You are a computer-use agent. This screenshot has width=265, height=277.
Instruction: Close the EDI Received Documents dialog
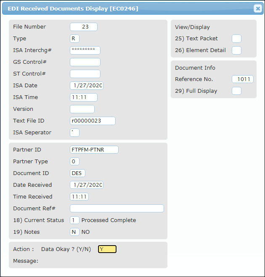[258, 8]
